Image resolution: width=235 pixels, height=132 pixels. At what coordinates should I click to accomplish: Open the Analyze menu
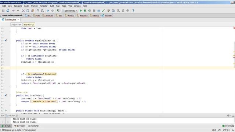pyautogui.click(x=34, y=6)
